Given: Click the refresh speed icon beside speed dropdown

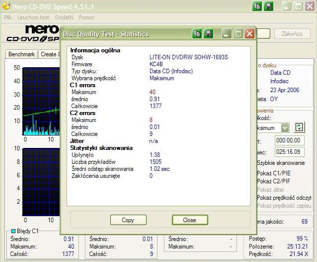Looking at the screenshot, I should (x=299, y=128).
